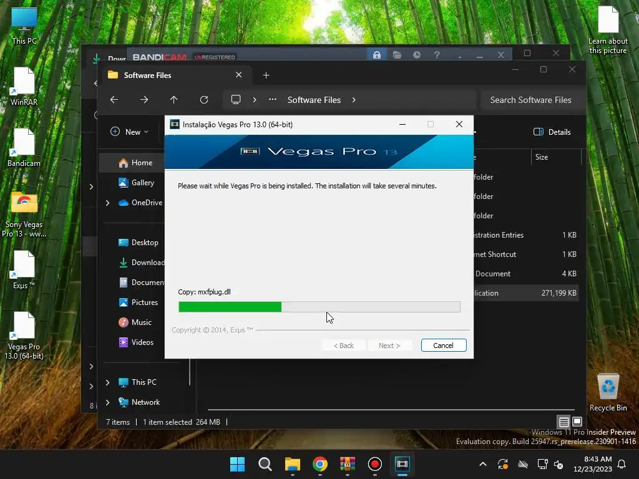Open File Explorer from taskbar
The image size is (639, 479).
(293, 464)
